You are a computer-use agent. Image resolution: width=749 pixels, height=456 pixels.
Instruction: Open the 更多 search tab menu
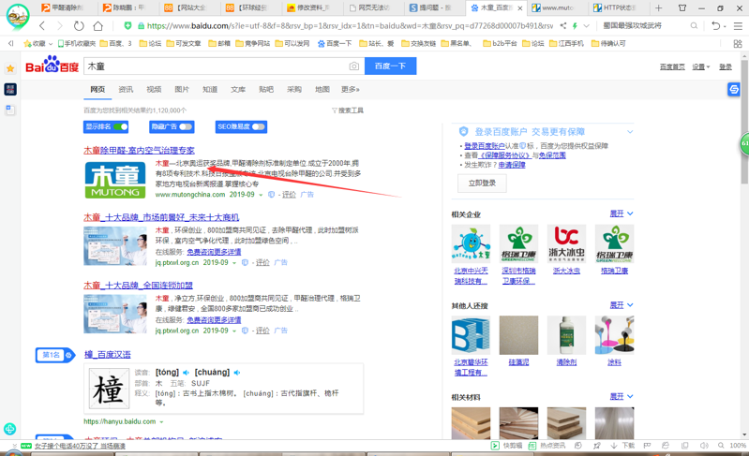coord(351,89)
